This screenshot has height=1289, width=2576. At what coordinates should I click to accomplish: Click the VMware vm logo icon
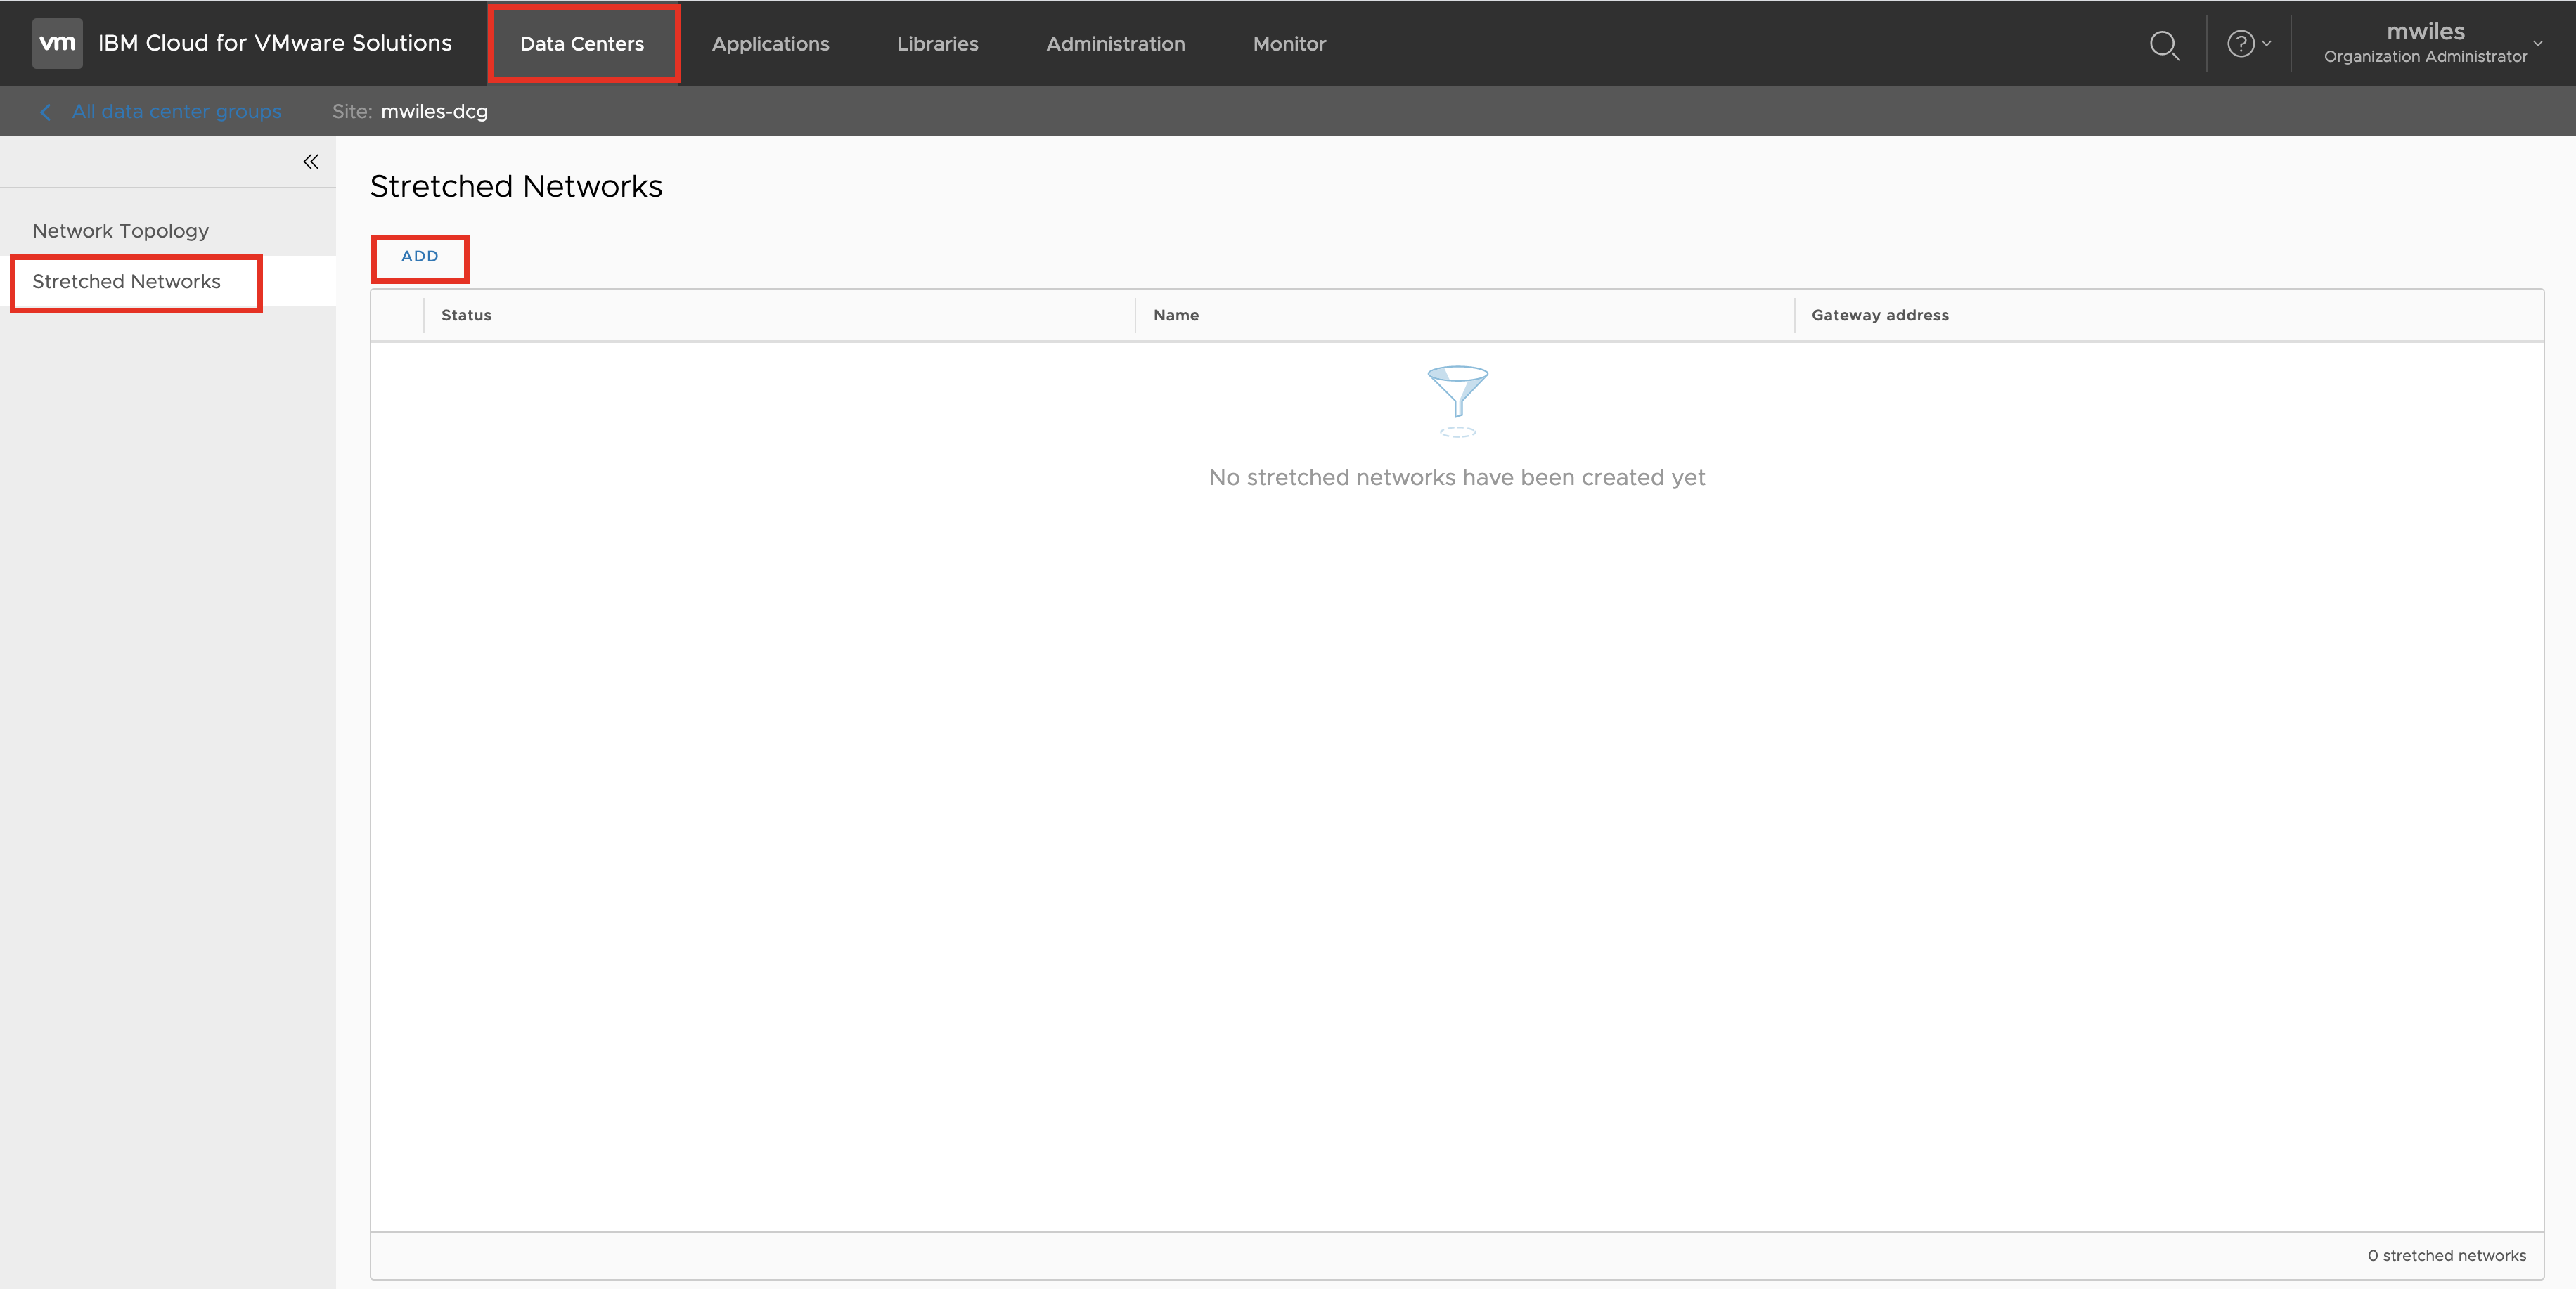(57, 43)
